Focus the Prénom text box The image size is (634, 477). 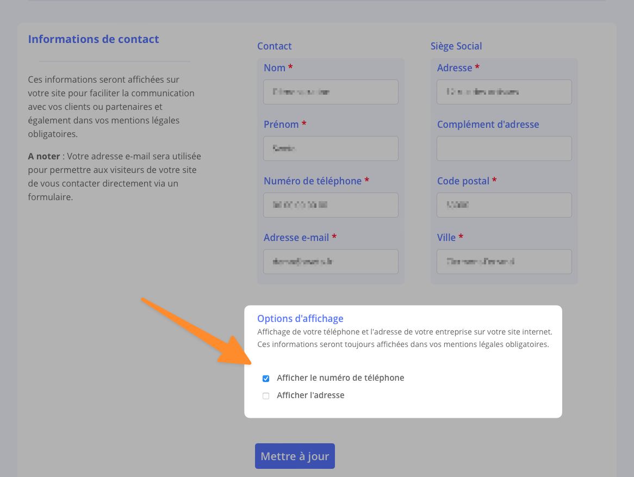331,148
